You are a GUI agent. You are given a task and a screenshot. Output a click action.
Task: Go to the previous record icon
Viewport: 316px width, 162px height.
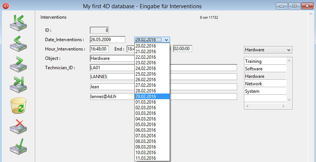[18, 44]
